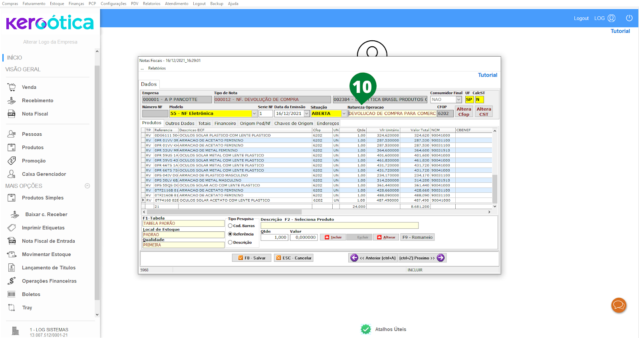Viewport: 639px width, 338px height.
Task: Click the Imprimir Etiquetas label icon
Action: [12, 227]
